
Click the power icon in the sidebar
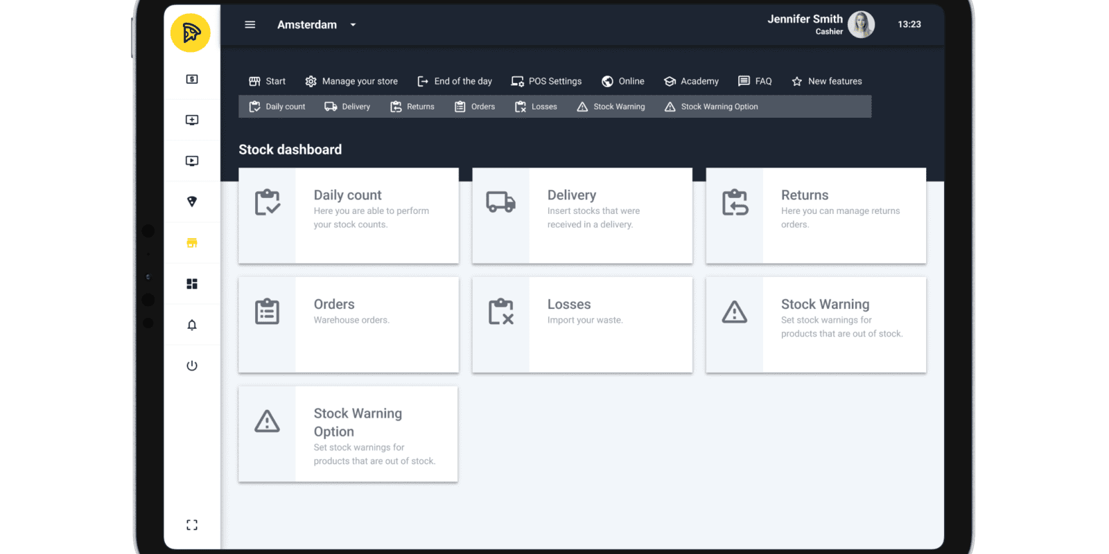192,366
